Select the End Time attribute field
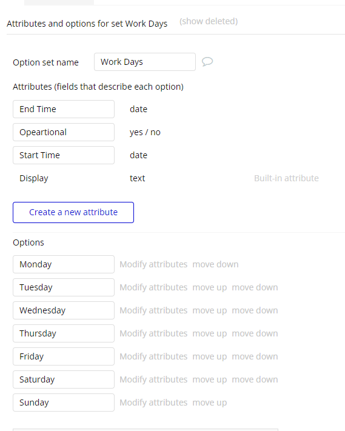This screenshot has width=345, height=431. [x=64, y=109]
